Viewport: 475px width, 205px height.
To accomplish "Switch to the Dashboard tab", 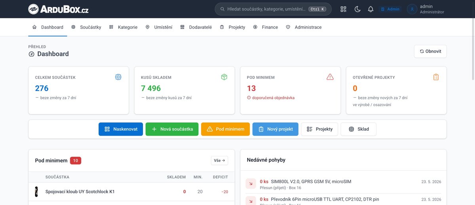I will [x=48, y=27].
